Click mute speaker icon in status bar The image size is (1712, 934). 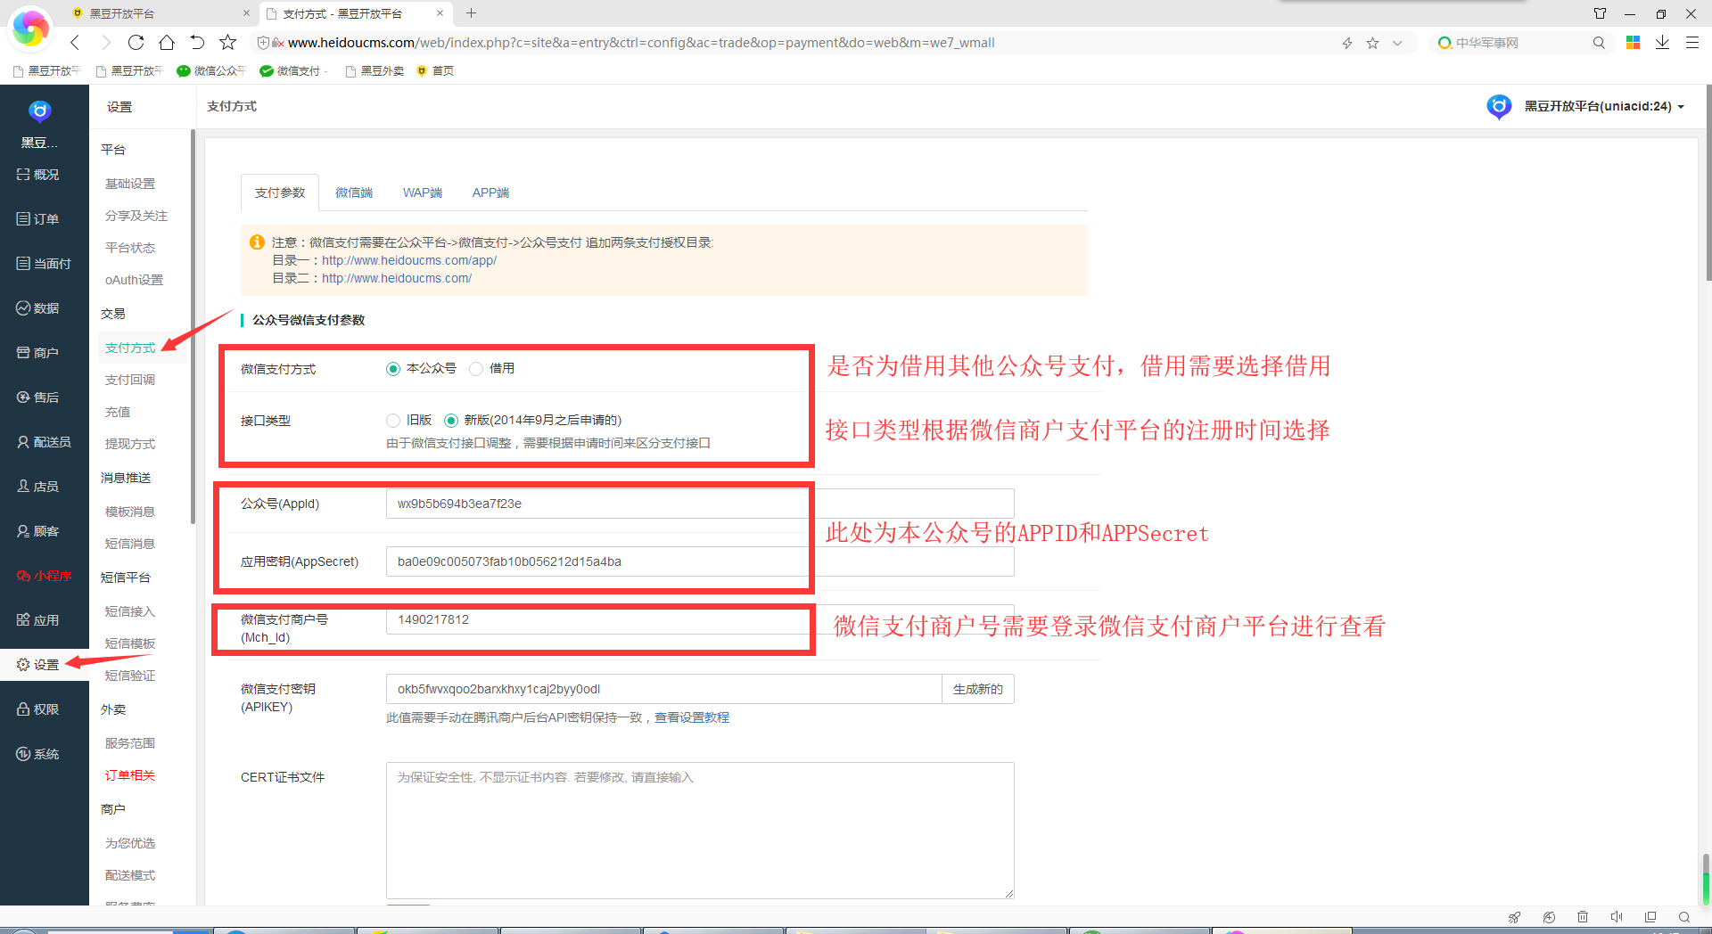pyautogui.click(x=1617, y=917)
